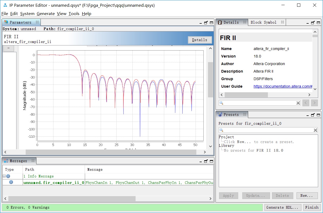Viewport: 323px width, 213px height.
Task: Click the minus collapse button beside the plot
Action: 8,48
